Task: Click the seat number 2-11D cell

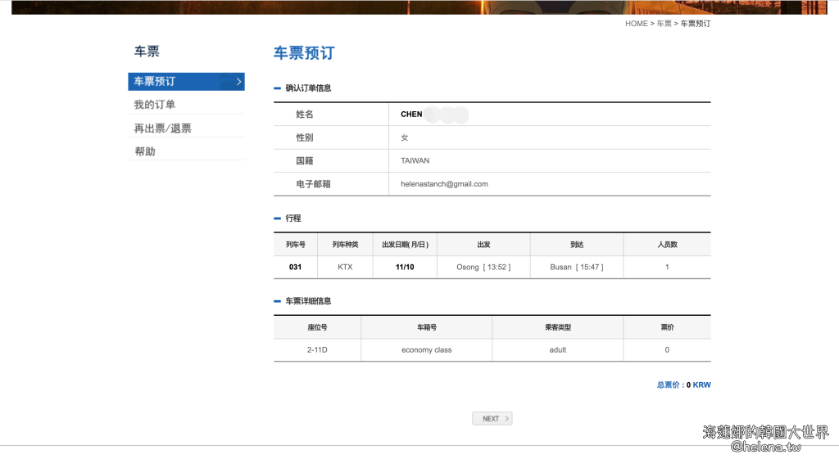Action: (x=317, y=349)
